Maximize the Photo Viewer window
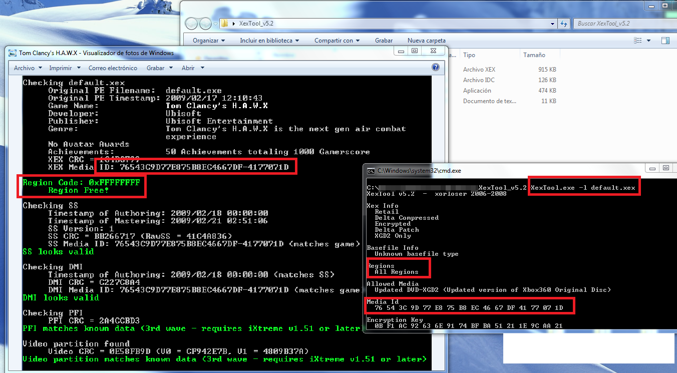 (x=414, y=51)
